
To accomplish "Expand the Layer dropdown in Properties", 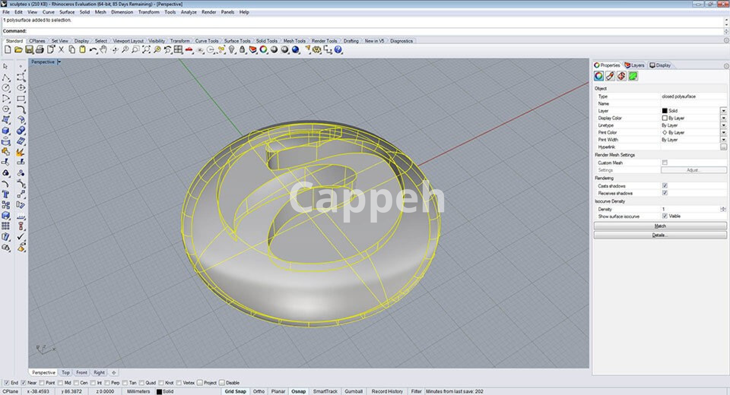I will click(x=723, y=111).
